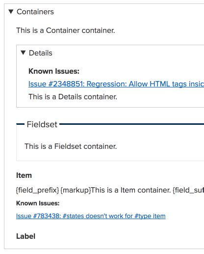Click the '#type item' part of link

click(150, 216)
